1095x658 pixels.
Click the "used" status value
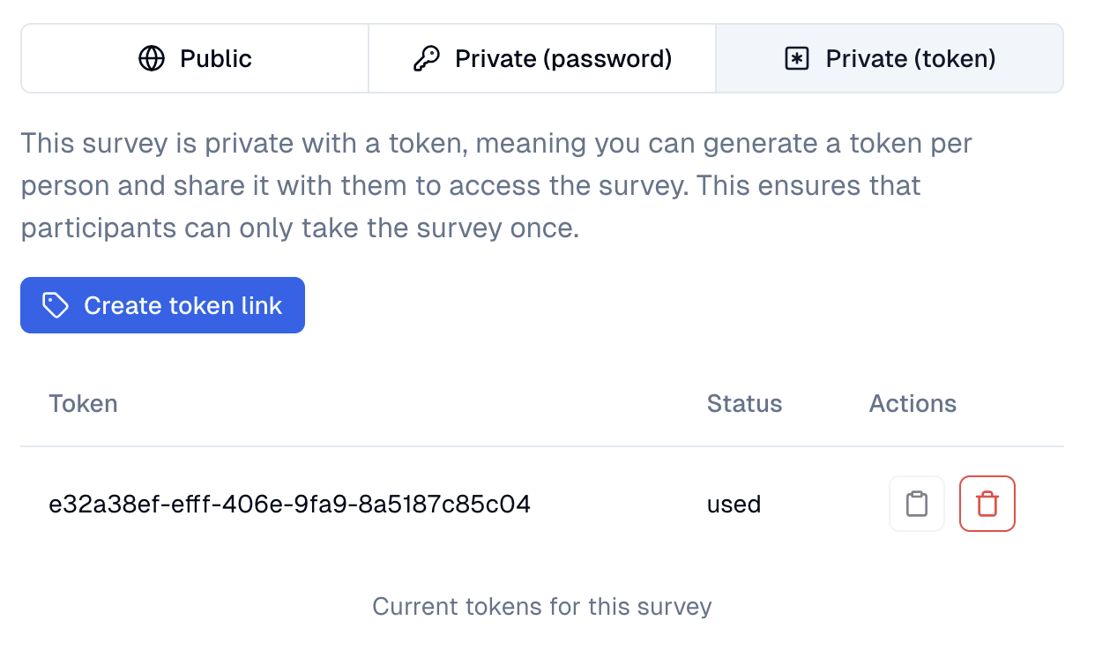point(734,505)
